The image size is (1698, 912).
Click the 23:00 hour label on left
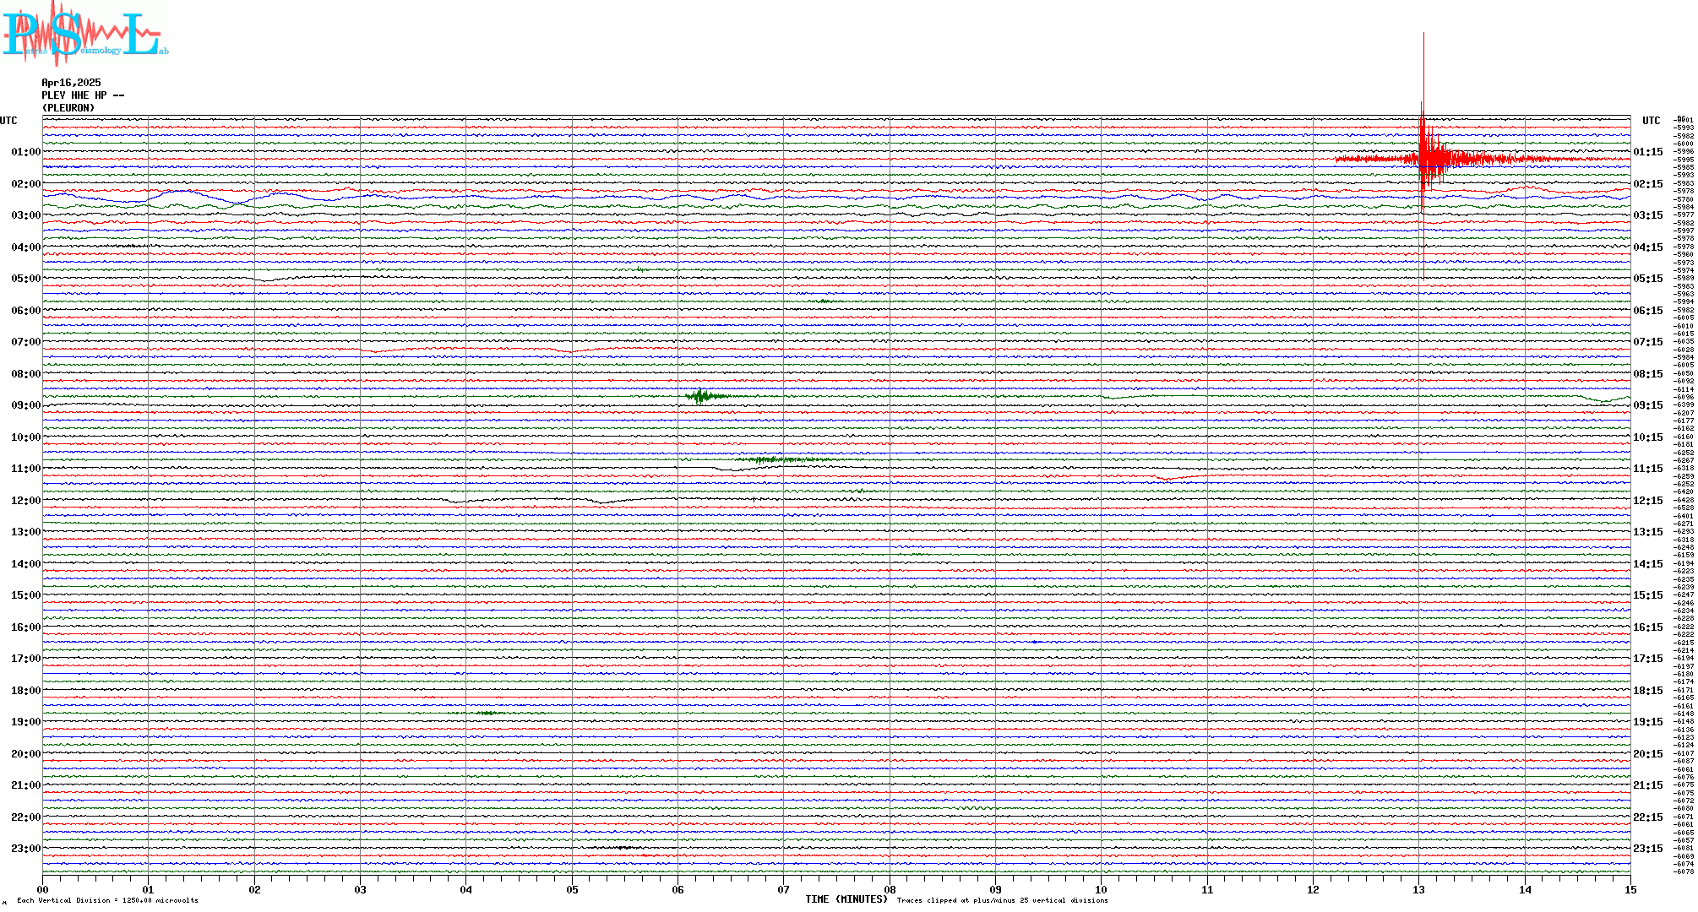[25, 849]
